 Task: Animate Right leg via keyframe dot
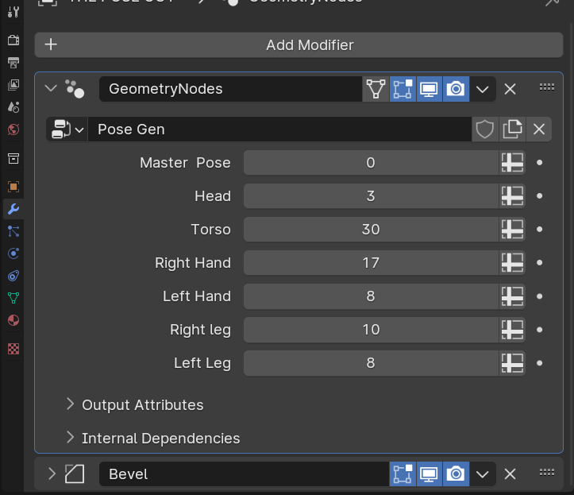tap(539, 330)
